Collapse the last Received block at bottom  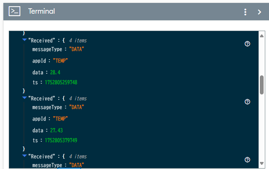pos(25,156)
